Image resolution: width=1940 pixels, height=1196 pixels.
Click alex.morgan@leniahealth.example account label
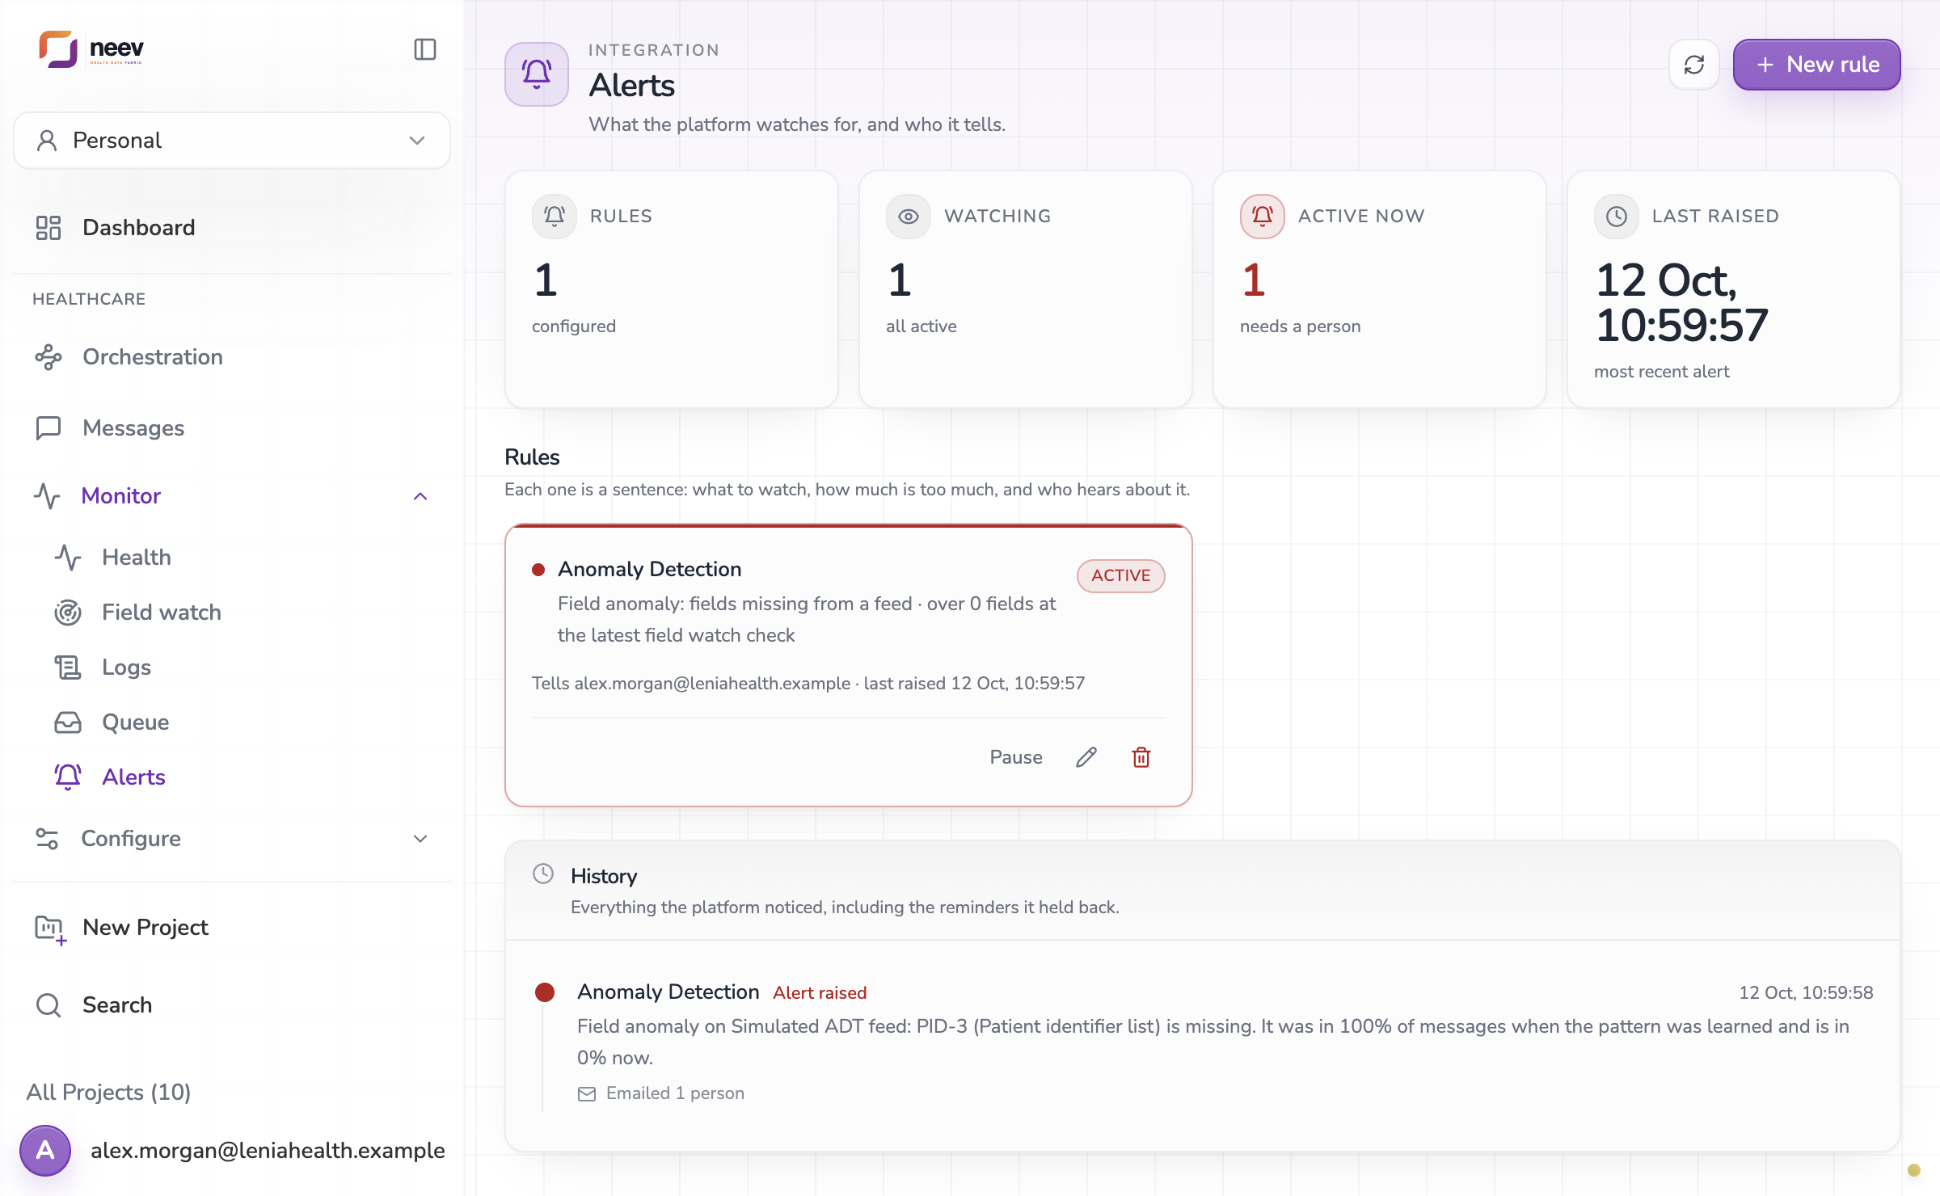click(268, 1151)
